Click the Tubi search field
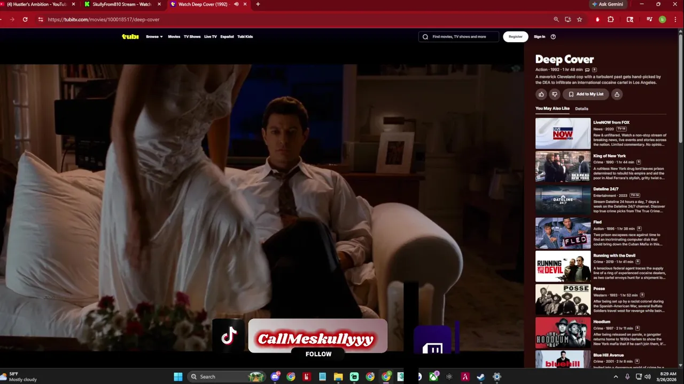 pyautogui.click(x=458, y=37)
